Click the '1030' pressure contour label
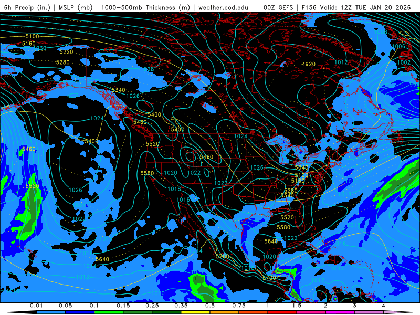 tap(40, 48)
